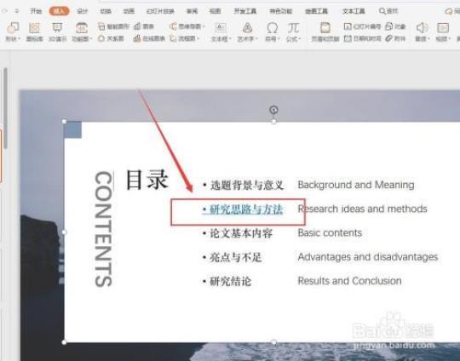Click the cloud icon at the ribbon's right end
The width and height of the screenshot is (460, 361).
tap(449, 11)
